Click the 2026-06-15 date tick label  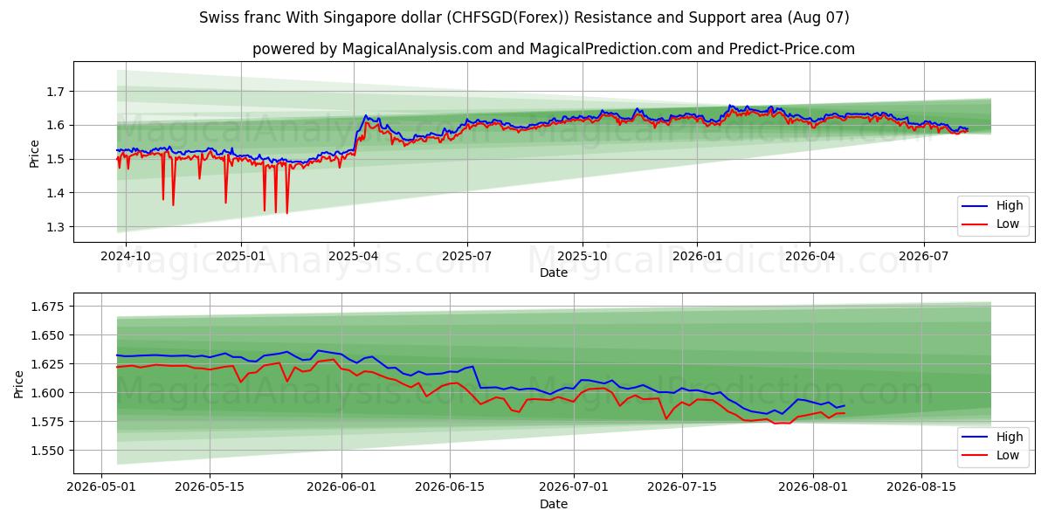tap(450, 488)
